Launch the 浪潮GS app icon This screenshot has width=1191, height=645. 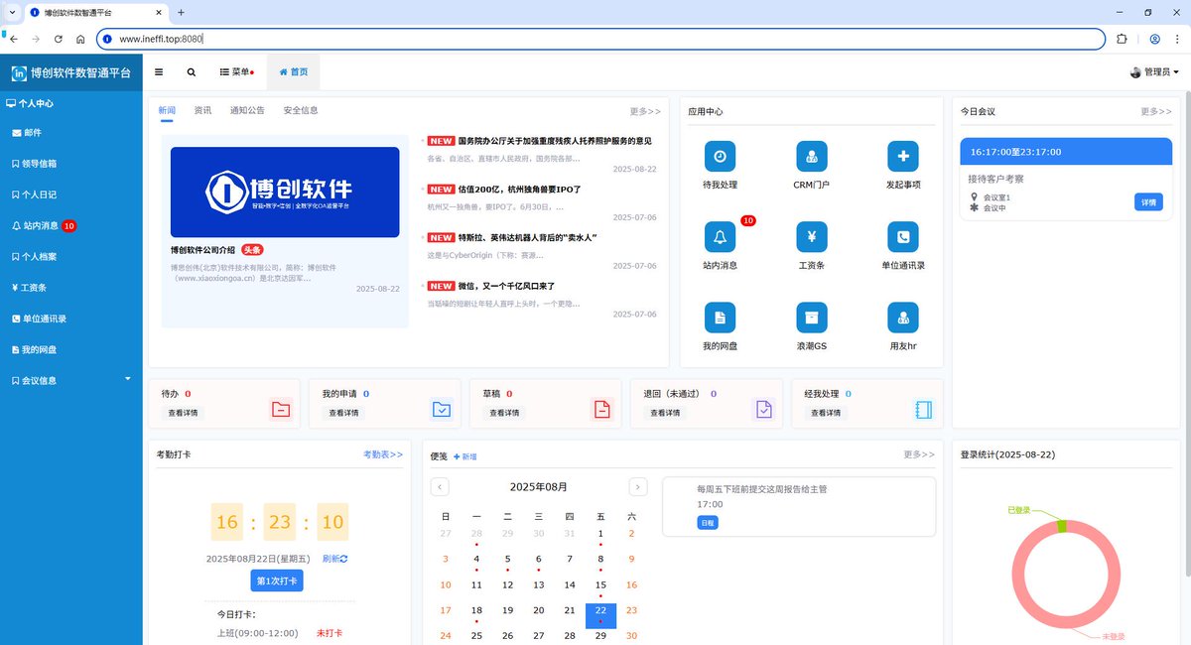(812, 318)
